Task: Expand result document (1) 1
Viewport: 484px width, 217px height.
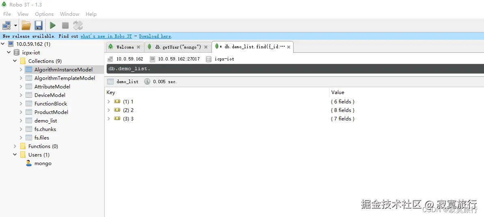Action: (109, 101)
